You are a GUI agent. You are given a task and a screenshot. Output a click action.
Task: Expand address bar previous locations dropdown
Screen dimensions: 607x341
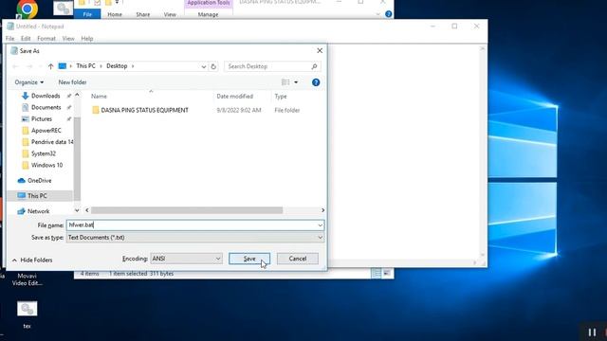click(204, 66)
